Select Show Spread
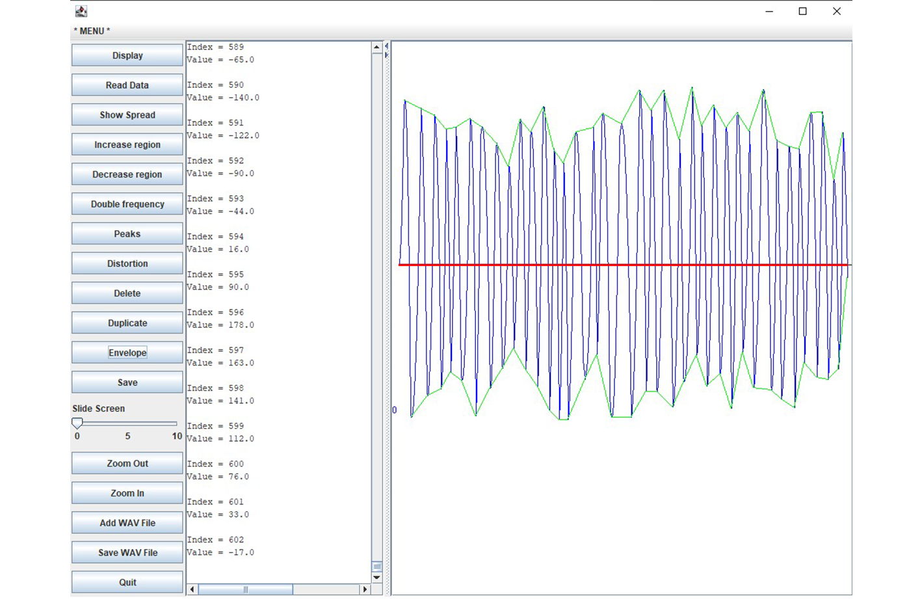 pos(127,115)
